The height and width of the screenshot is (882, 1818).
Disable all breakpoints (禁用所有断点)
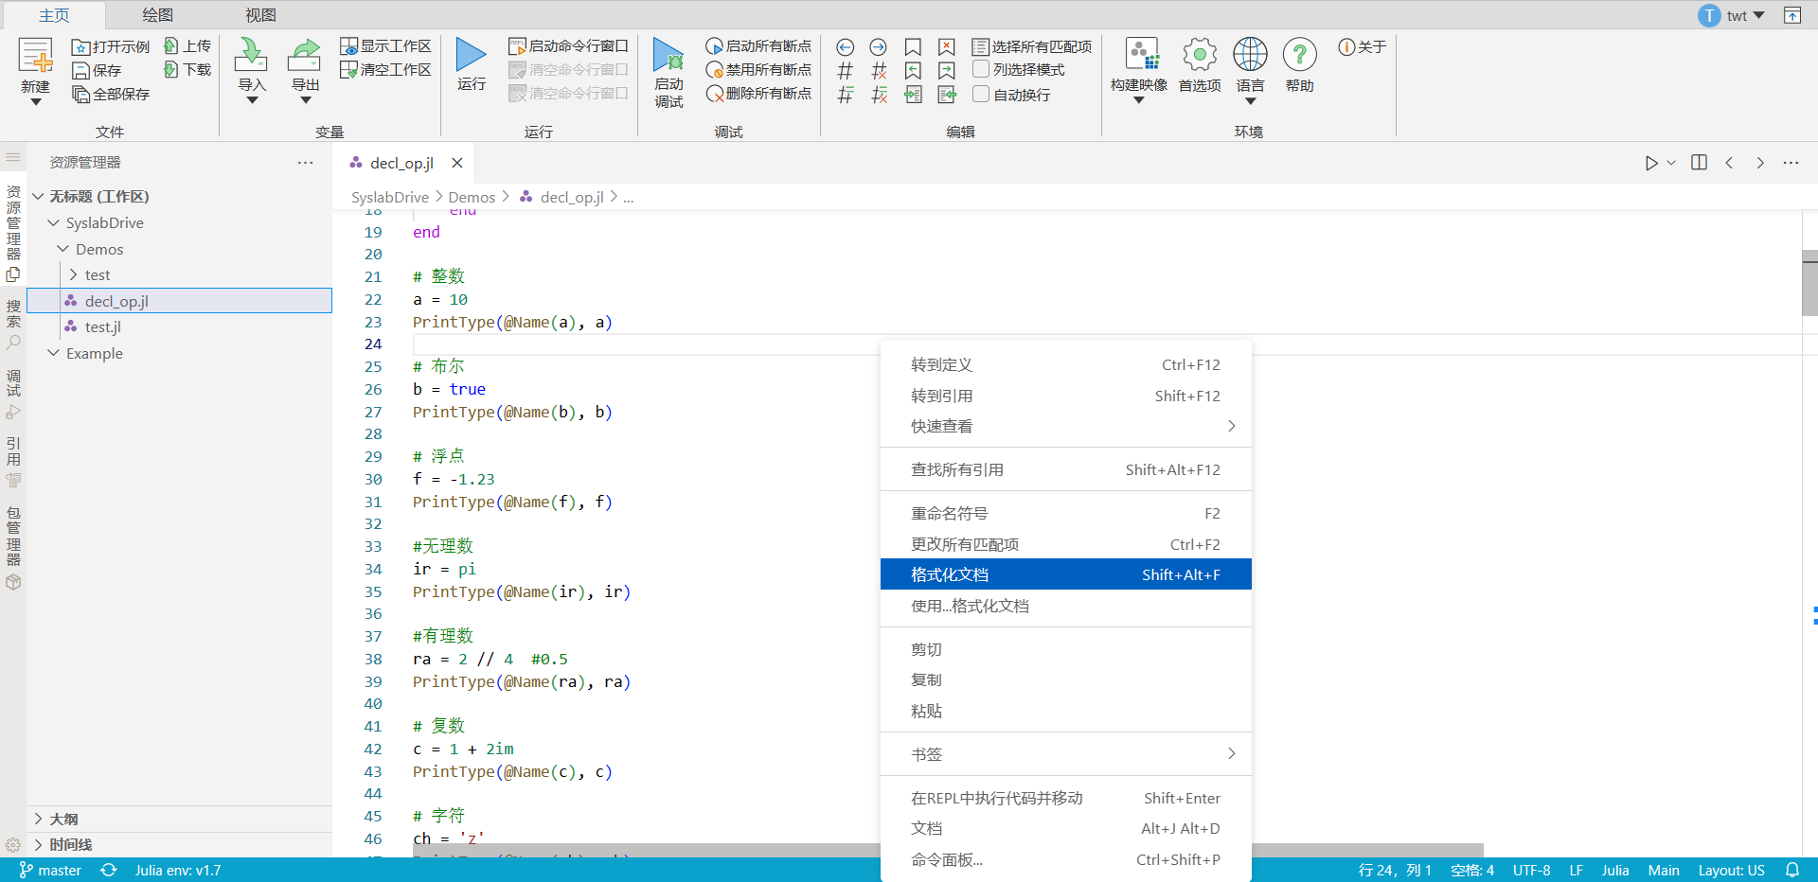click(758, 69)
